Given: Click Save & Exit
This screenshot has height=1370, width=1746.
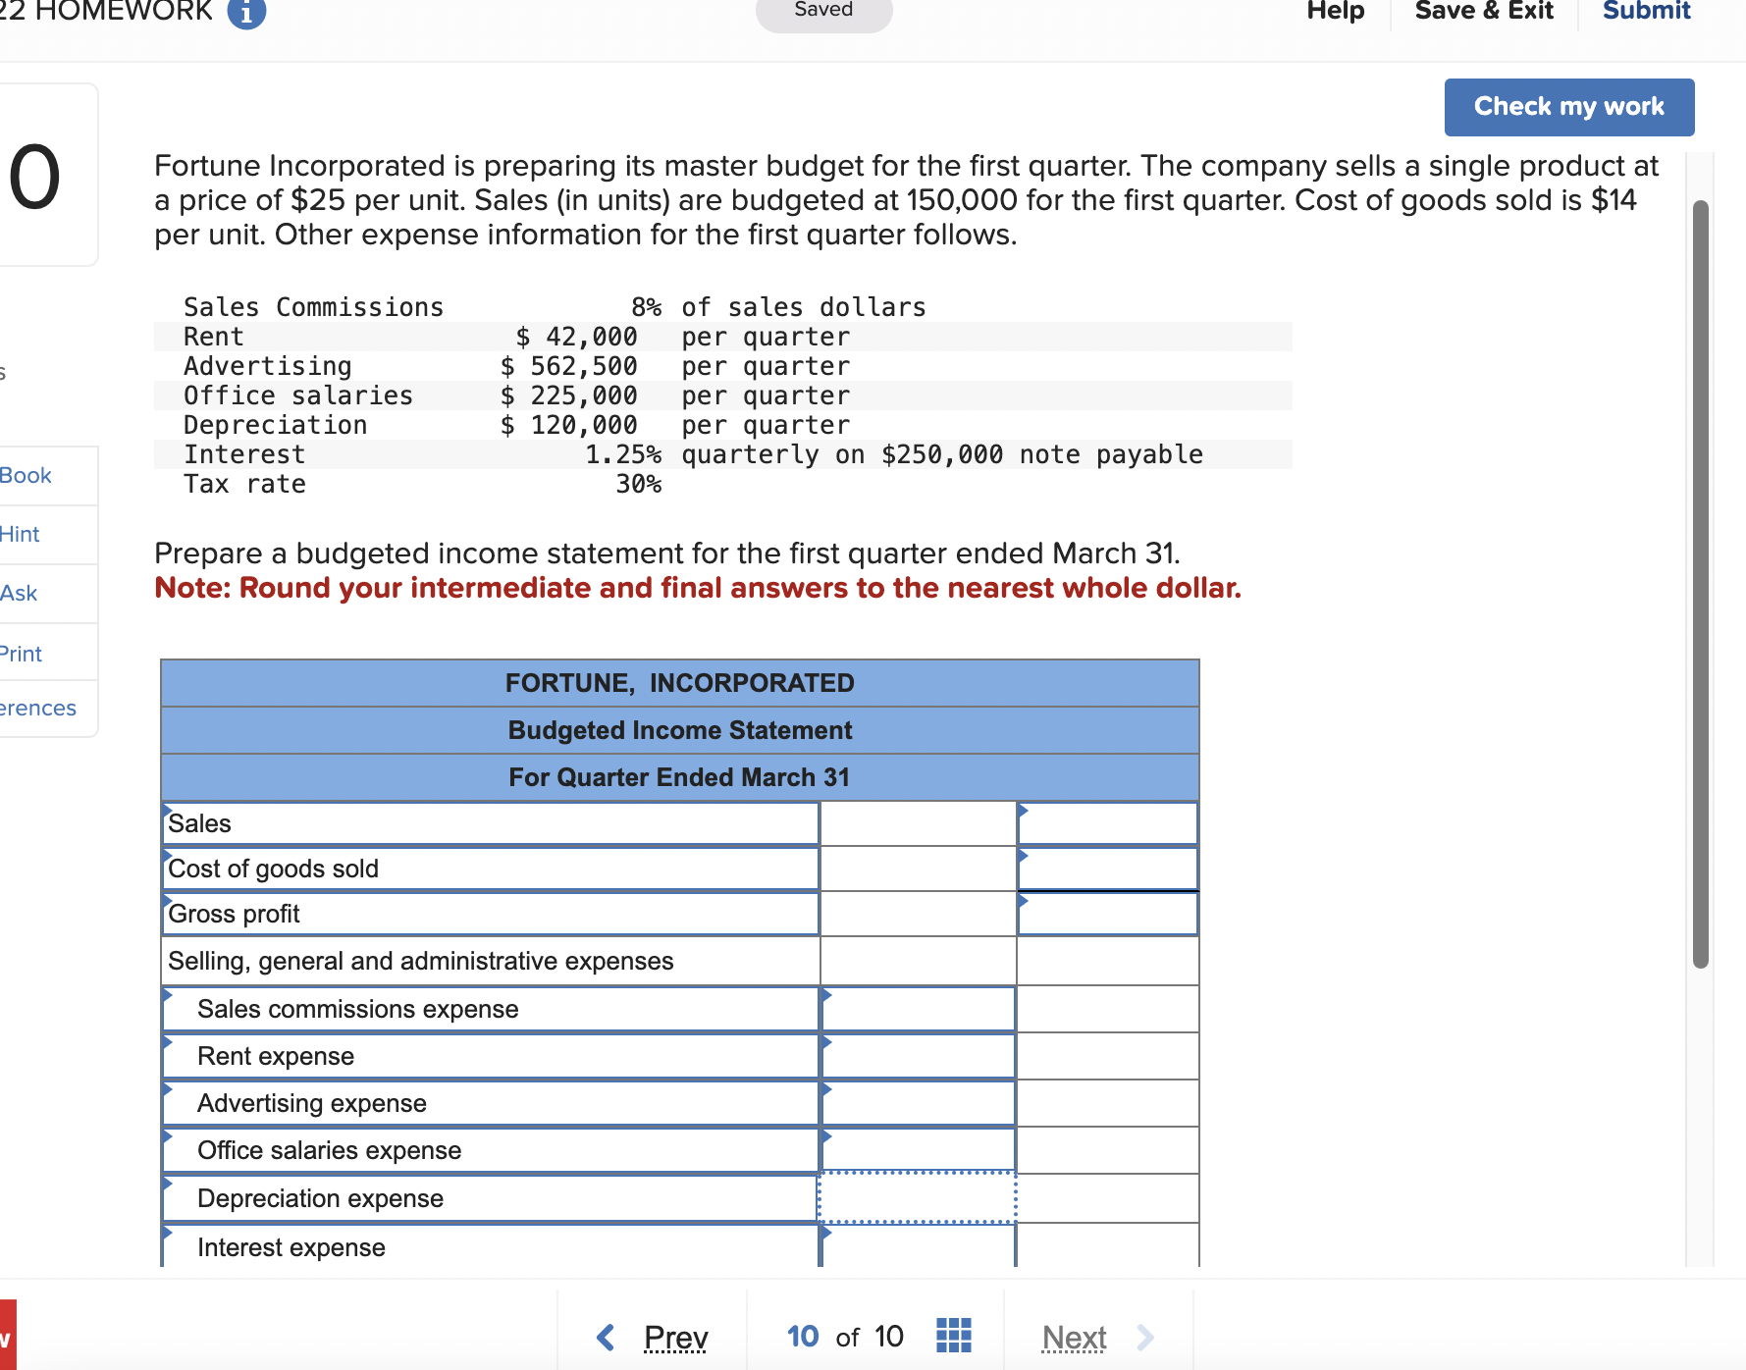Looking at the screenshot, I should [x=1482, y=11].
